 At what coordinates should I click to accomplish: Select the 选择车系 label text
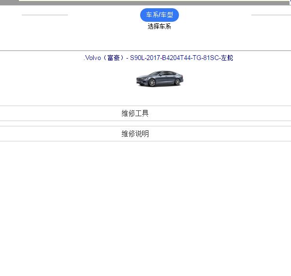click(x=160, y=27)
